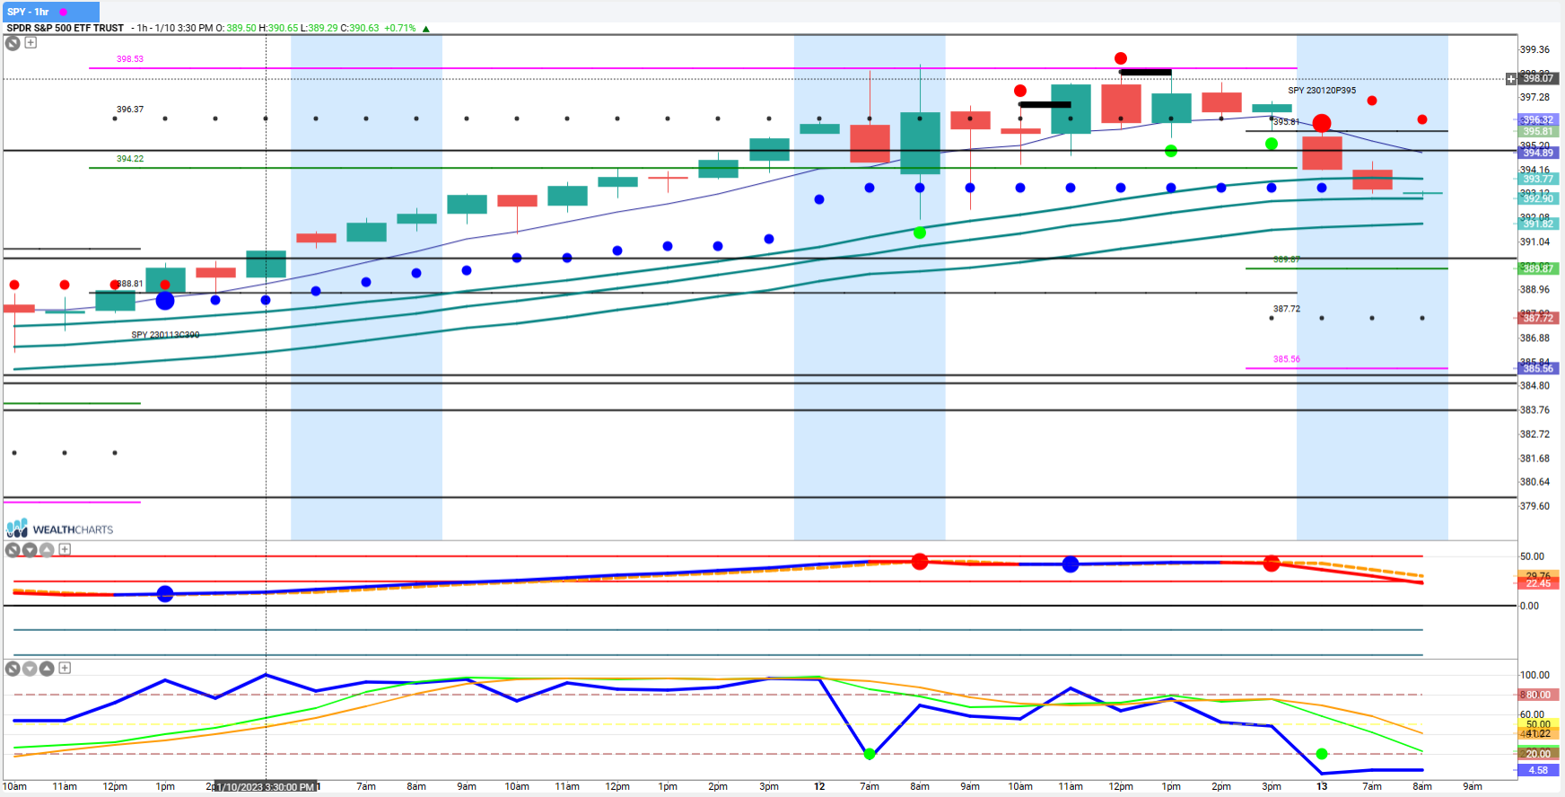
Task: Click the large blue dot near 1pm first session
Action: [x=165, y=301]
